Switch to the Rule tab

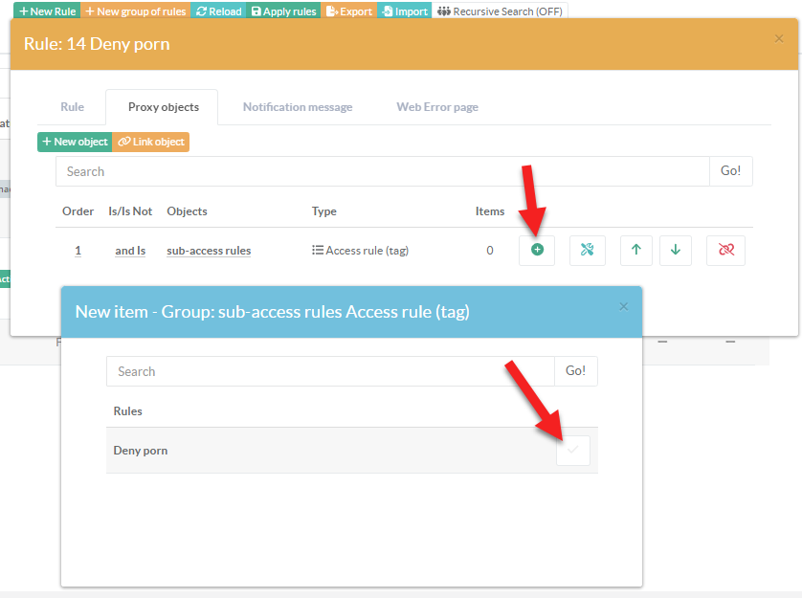click(72, 107)
